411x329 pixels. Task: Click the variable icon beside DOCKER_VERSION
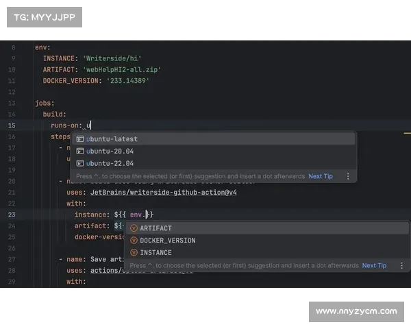pyautogui.click(x=134, y=241)
